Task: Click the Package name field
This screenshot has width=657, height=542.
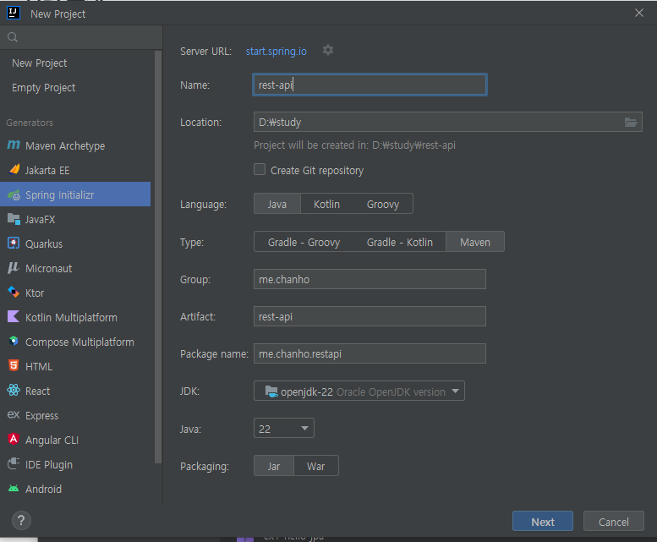Action: tap(370, 354)
